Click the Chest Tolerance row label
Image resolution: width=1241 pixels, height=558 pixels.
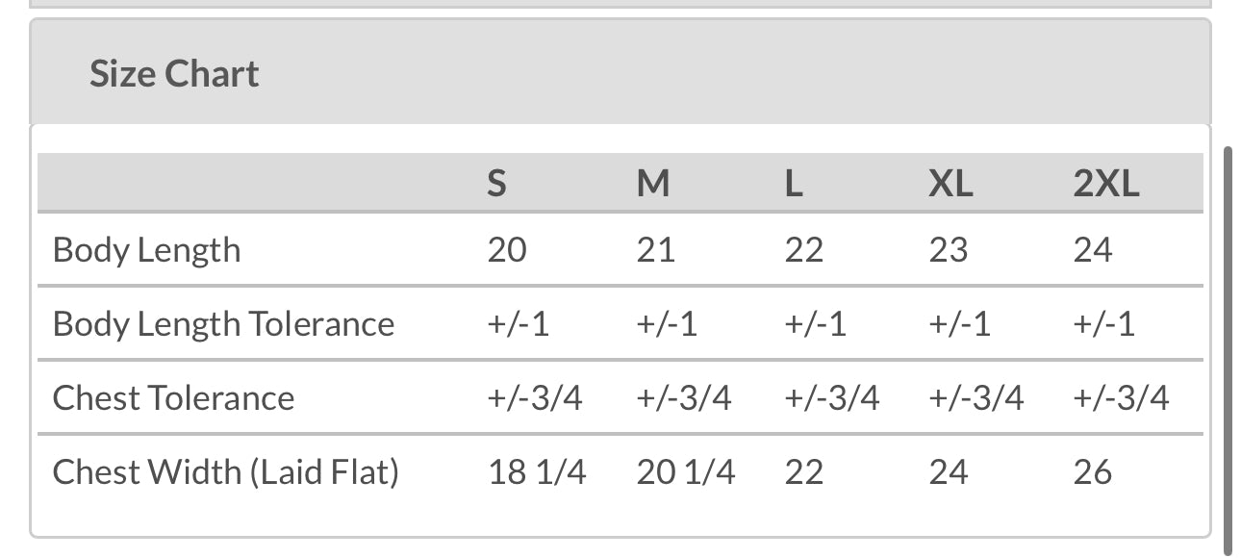tap(173, 398)
